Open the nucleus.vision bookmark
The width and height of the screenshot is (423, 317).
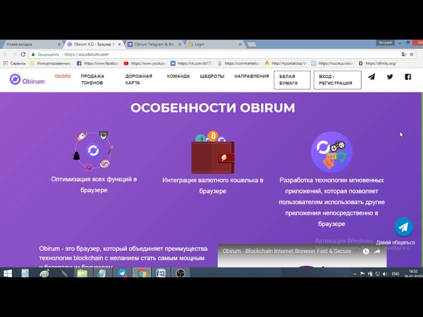coord(332,63)
